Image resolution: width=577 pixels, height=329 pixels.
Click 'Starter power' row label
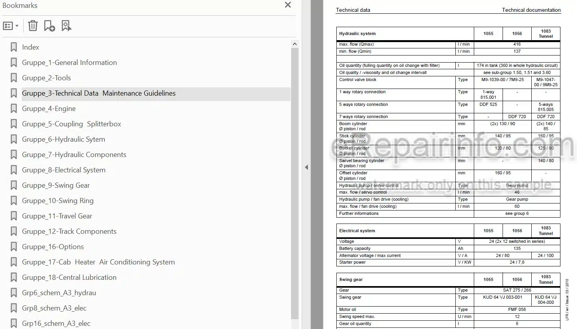(353, 262)
